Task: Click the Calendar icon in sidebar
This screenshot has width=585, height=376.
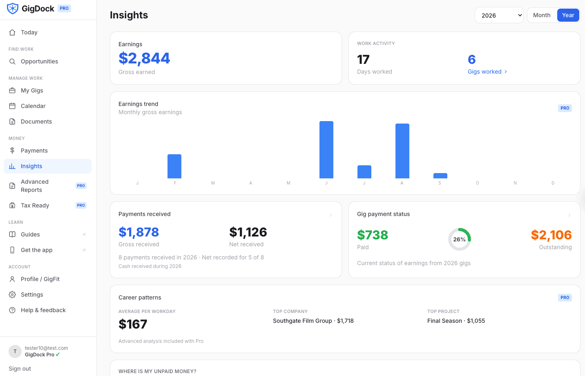Action: (x=12, y=106)
